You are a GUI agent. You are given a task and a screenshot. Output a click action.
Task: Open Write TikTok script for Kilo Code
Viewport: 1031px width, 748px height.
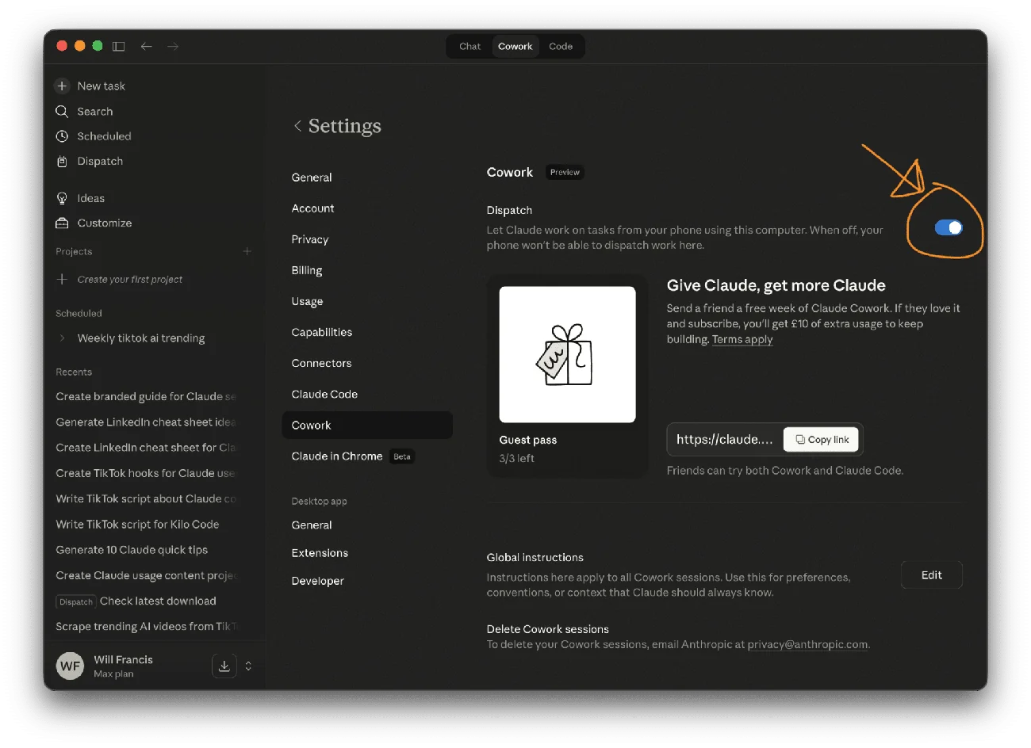coord(137,525)
